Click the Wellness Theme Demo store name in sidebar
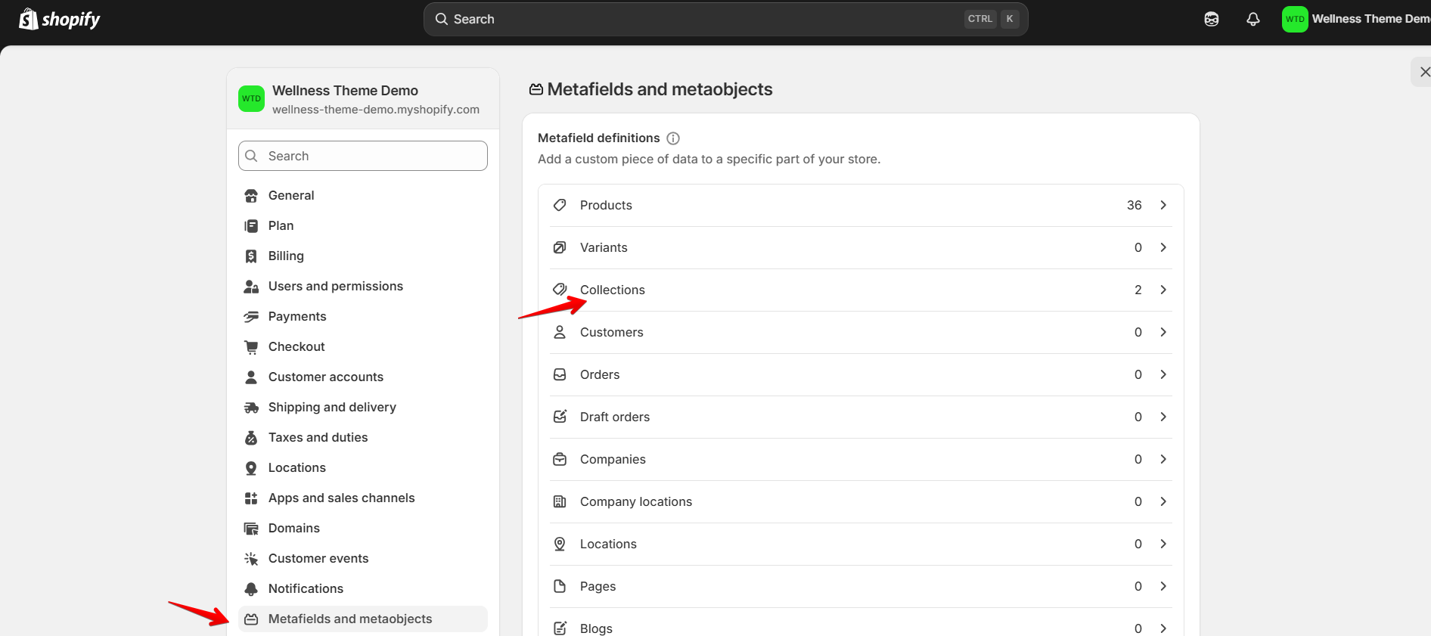The width and height of the screenshot is (1431, 636). [345, 91]
